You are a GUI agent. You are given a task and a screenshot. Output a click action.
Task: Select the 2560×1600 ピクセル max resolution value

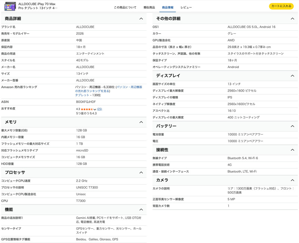242,90
